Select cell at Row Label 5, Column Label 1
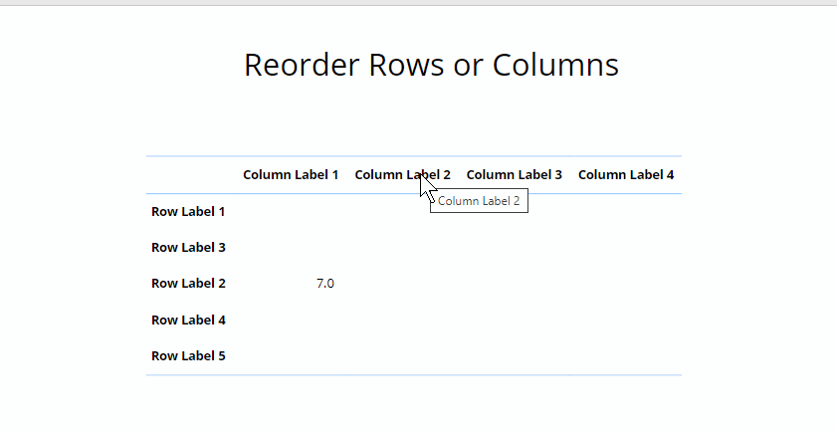This screenshot has height=431, width=837. [x=291, y=355]
